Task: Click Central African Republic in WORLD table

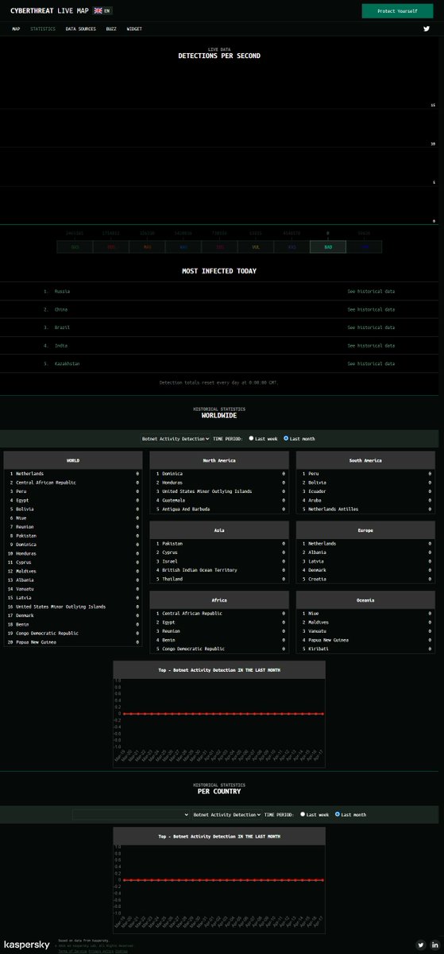Action: click(46, 483)
